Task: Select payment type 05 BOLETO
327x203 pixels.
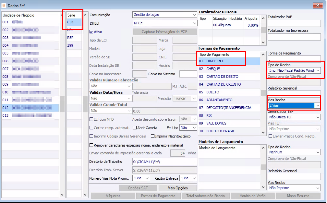Action: pyautogui.click(x=229, y=92)
